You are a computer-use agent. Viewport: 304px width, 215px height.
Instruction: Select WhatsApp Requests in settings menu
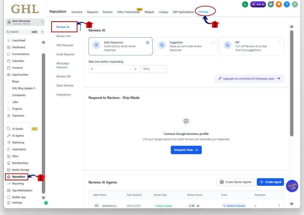click(x=63, y=66)
